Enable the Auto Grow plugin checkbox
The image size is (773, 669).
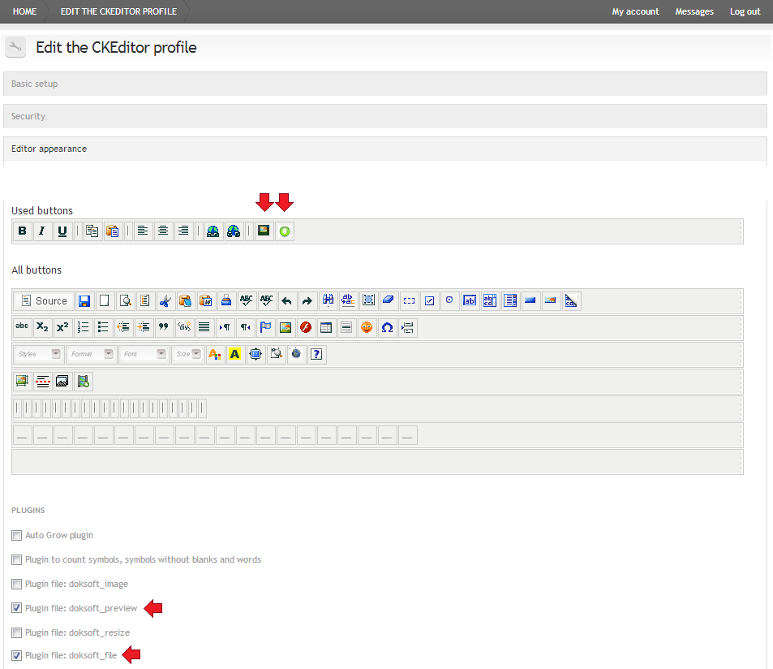pyautogui.click(x=17, y=536)
